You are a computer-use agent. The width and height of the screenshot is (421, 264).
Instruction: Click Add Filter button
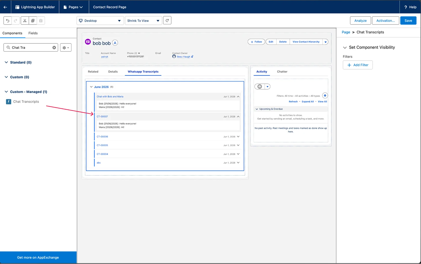(358, 65)
